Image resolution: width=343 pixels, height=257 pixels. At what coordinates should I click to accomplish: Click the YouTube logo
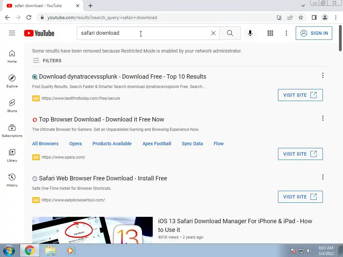39,33
